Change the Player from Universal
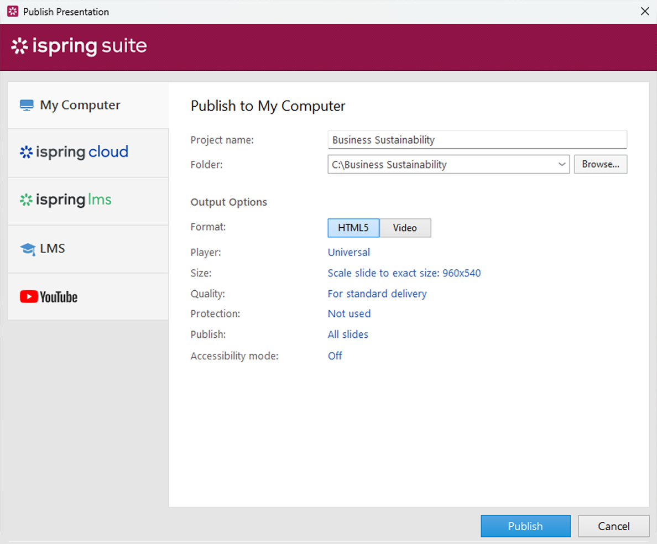657x544 pixels. click(348, 252)
